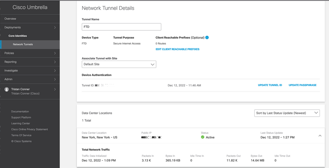Open the Sort by Last Status Update dropdown
This screenshot has width=329, height=168.
287,113
